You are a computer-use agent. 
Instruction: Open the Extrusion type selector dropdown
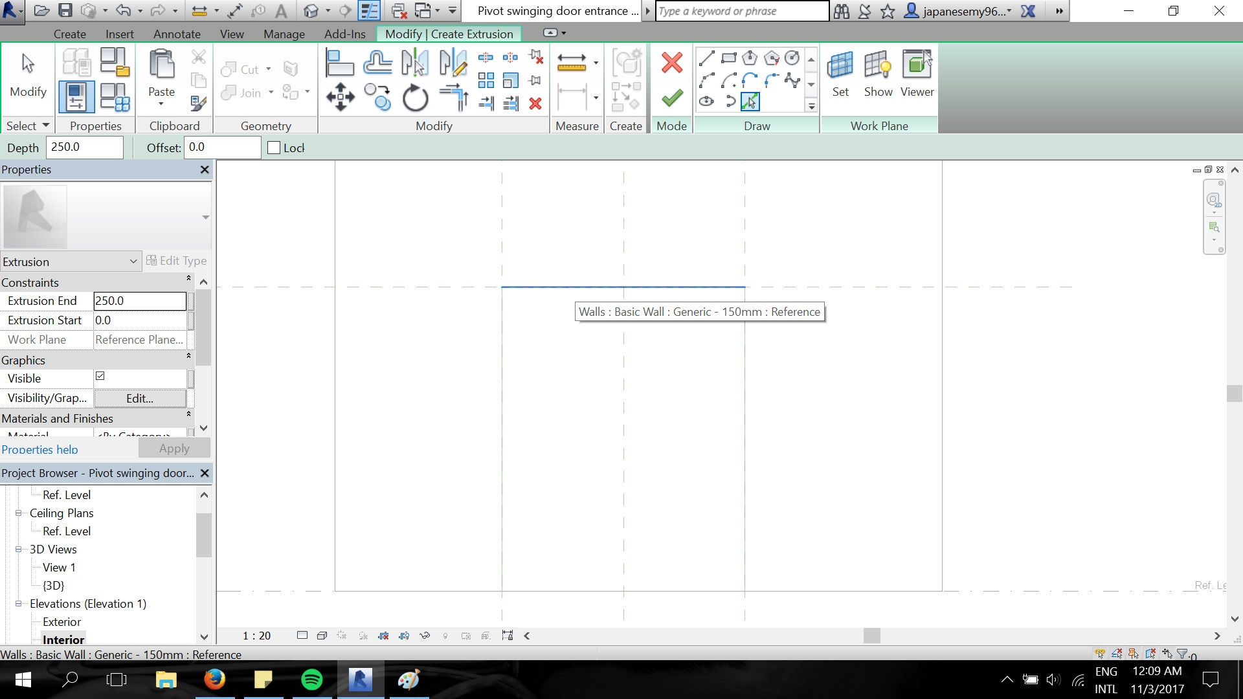click(x=70, y=261)
